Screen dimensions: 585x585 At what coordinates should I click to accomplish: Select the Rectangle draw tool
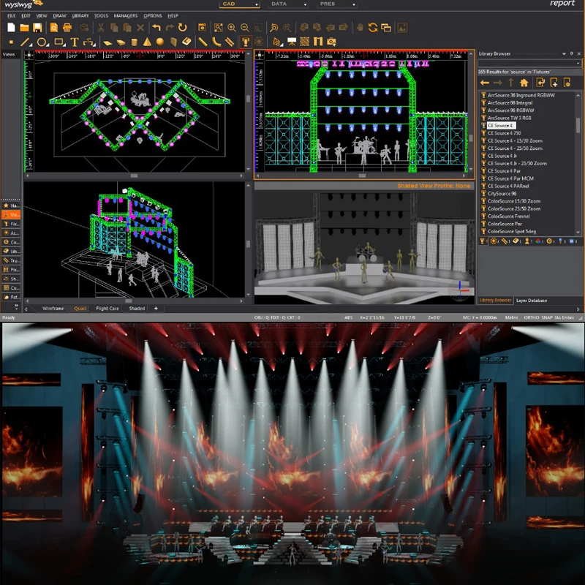coord(58,42)
